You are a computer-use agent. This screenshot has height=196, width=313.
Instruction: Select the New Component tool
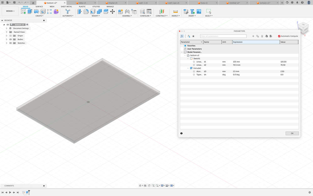point(121,12)
